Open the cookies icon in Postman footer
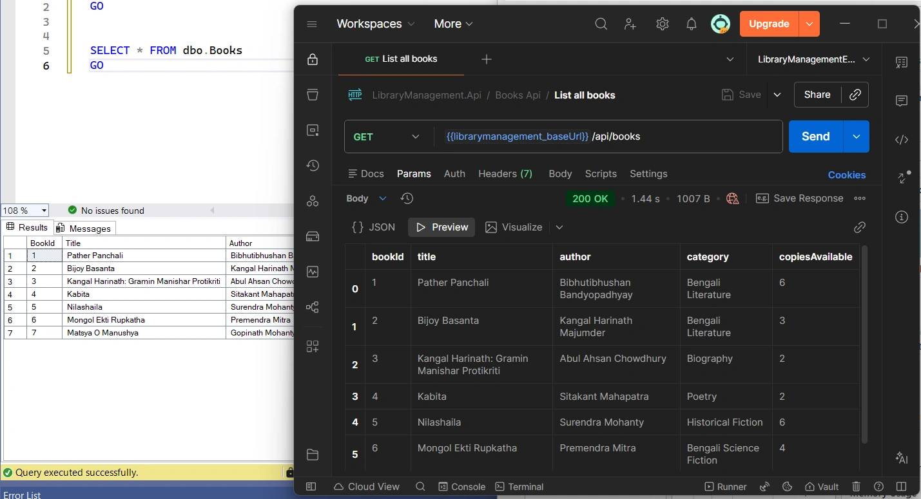This screenshot has height=499, width=921. tap(786, 487)
